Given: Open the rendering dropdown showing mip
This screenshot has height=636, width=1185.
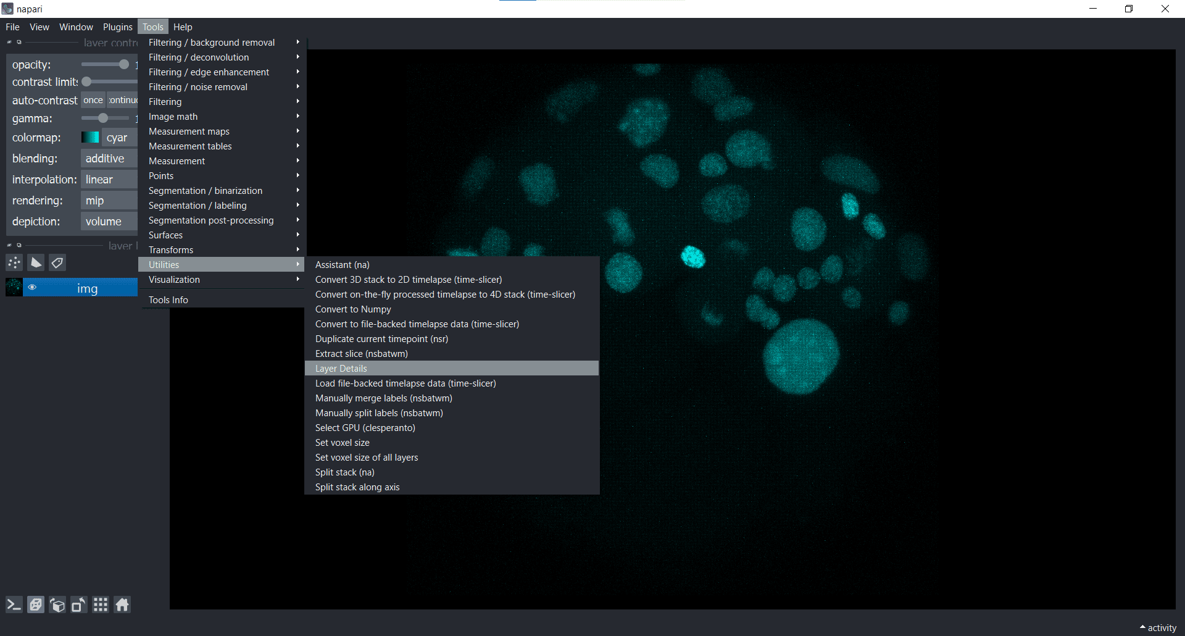Looking at the screenshot, I should pyautogui.click(x=109, y=201).
